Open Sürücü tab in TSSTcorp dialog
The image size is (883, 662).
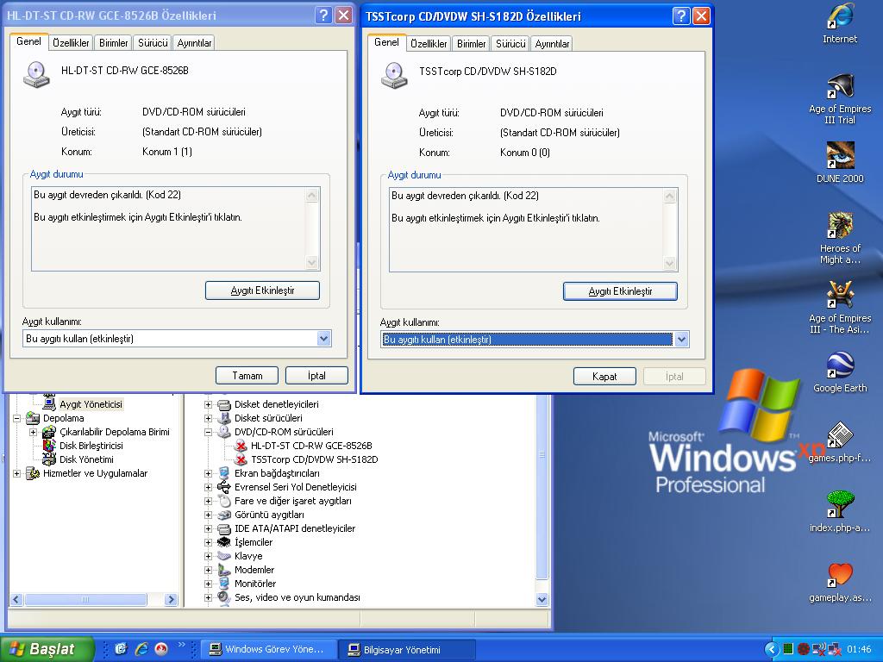click(x=510, y=43)
